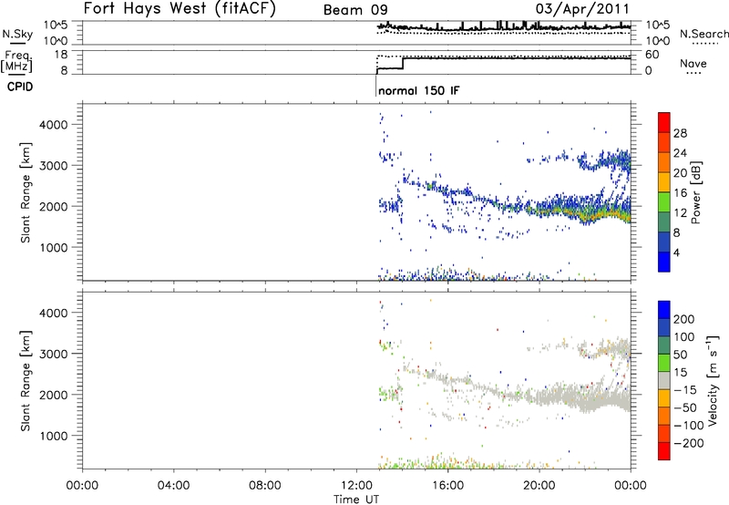
Task: Click the blue bottom of Power colorbar
Action: (664, 262)
